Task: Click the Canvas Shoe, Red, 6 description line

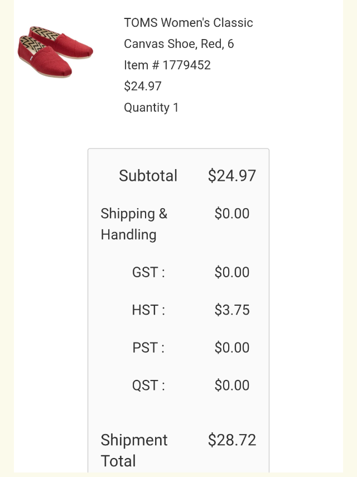Action: [178, 44]
